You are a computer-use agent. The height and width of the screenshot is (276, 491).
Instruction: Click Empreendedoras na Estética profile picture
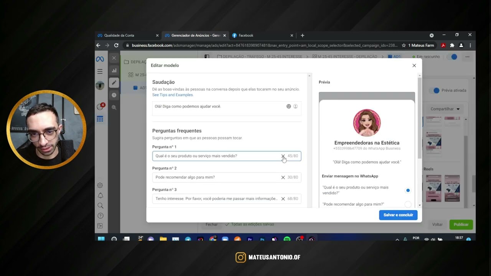pyautogui.click(x=367, y=123)
